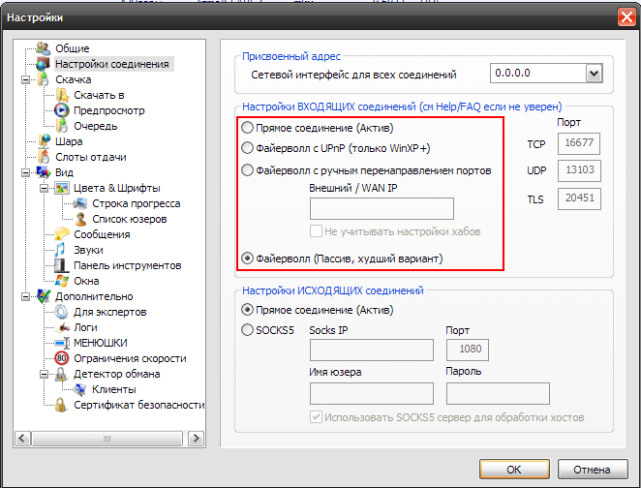Open the Логи settings page
The width and height of the screenshot is (641, 488).
click(86, 327)
